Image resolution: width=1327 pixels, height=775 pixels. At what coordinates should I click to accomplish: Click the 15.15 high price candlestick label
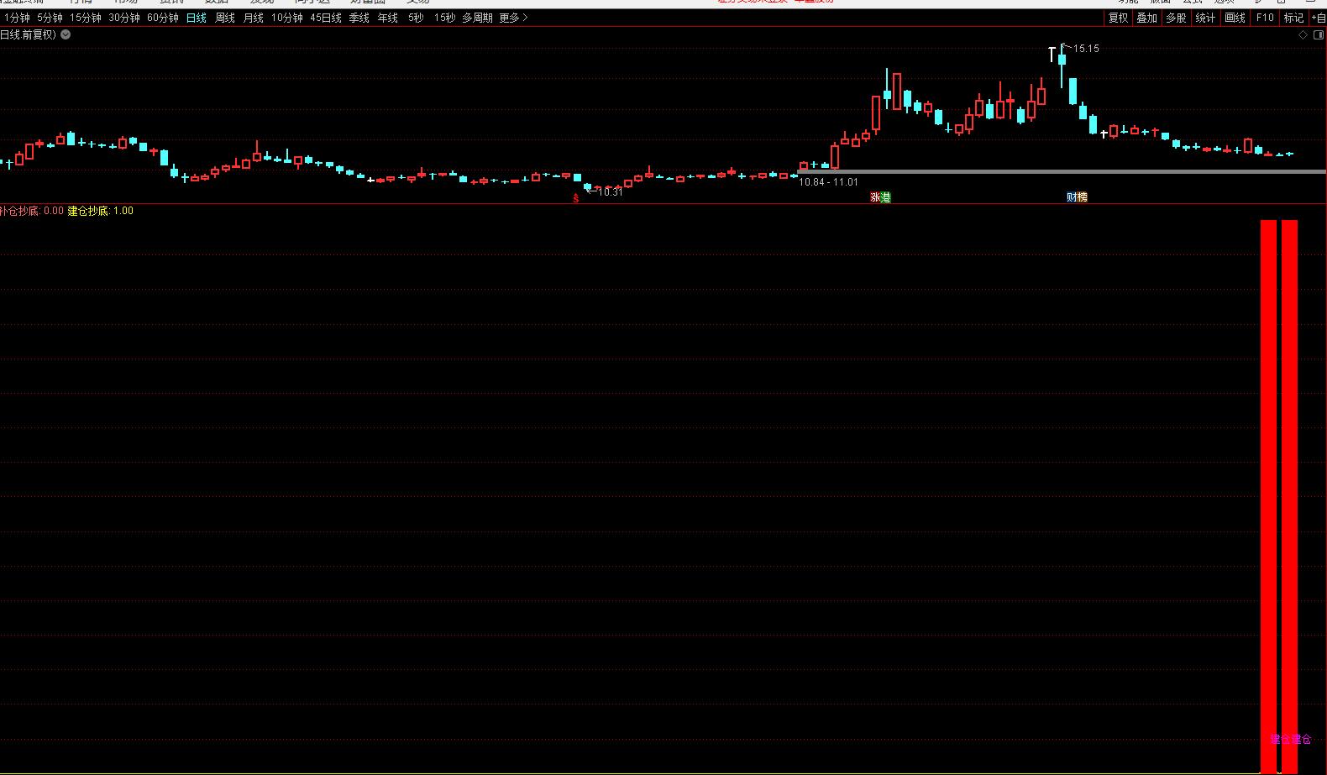click(x=1086, y=49)
